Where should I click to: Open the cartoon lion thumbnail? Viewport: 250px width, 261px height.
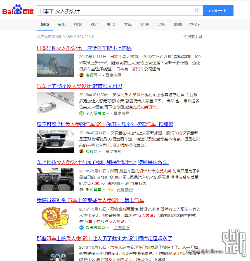click(55, 217)
